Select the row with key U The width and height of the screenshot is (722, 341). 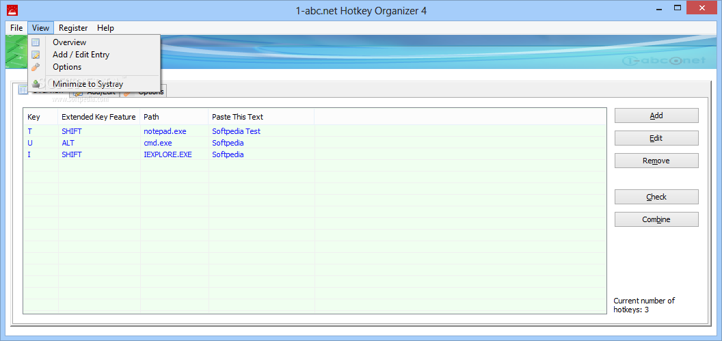click(315, 143)
